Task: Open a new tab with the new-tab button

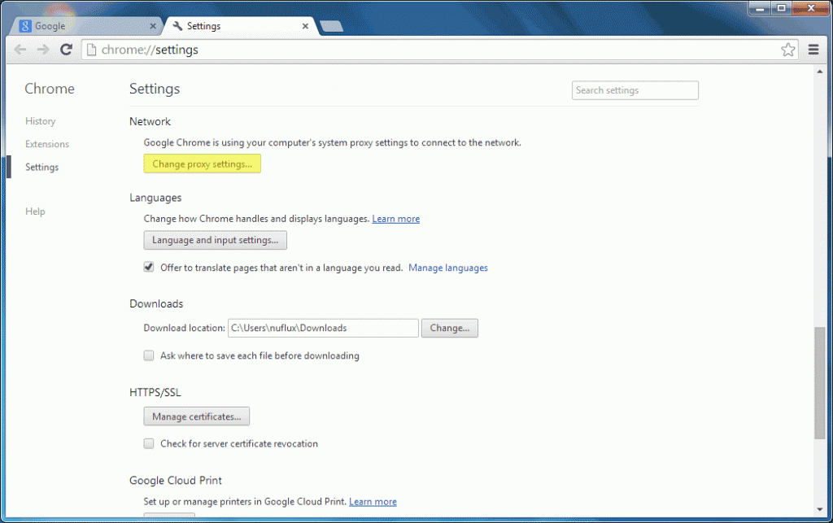Action: tap(332, 26)
